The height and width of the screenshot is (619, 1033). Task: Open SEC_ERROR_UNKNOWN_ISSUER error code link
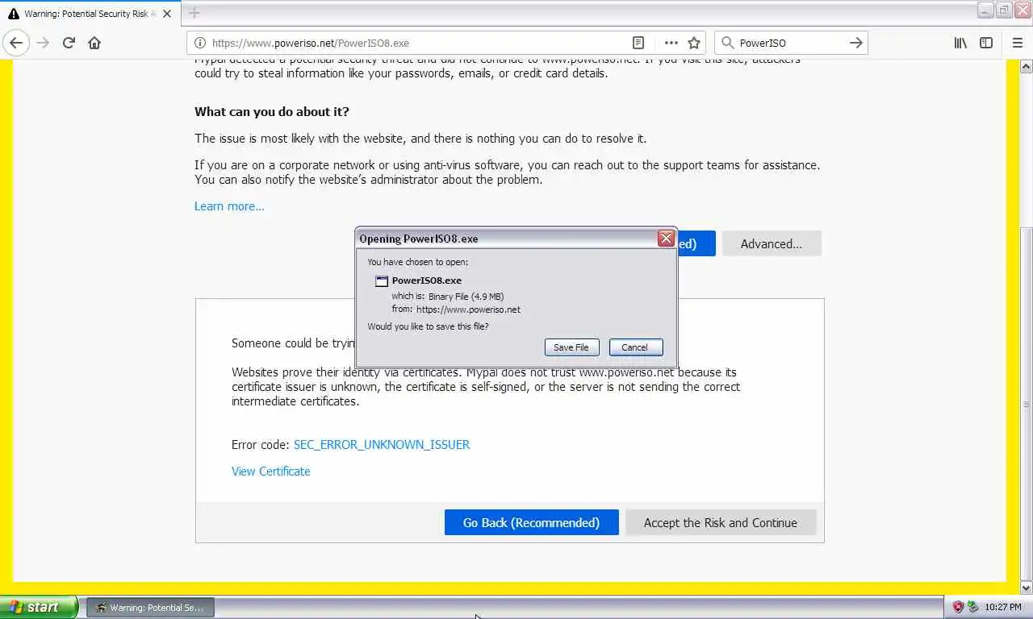point(382,444)
